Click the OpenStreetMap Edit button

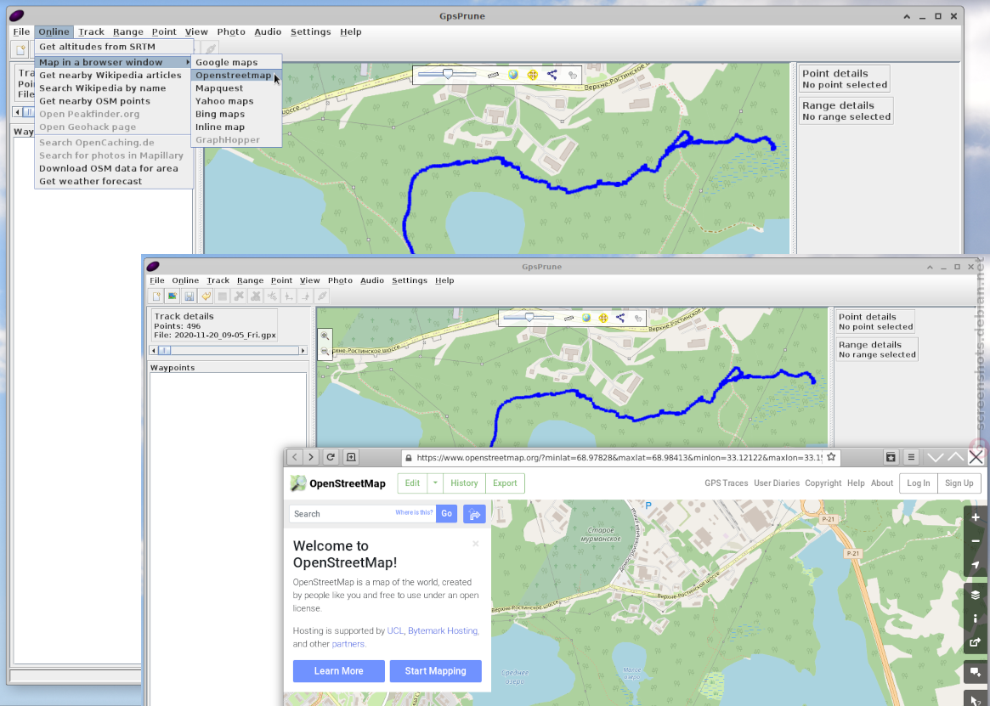[412, 483]
